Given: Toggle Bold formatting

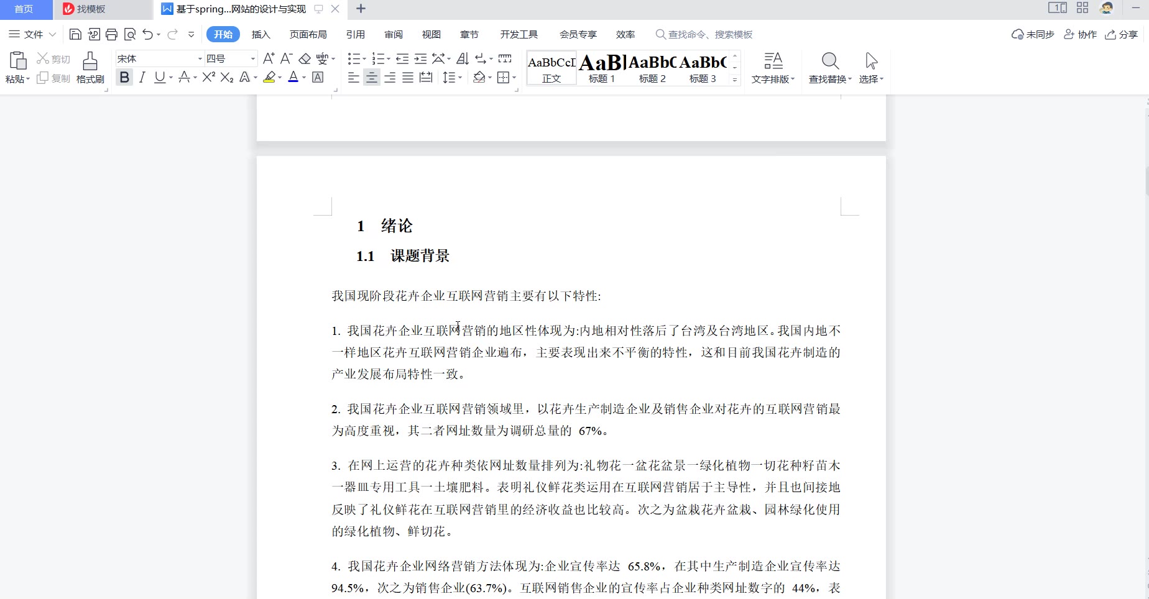Looking at the screenshot, I should (124, 77).
